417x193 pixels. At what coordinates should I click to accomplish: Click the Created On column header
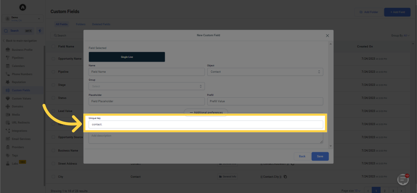point(365,47)
